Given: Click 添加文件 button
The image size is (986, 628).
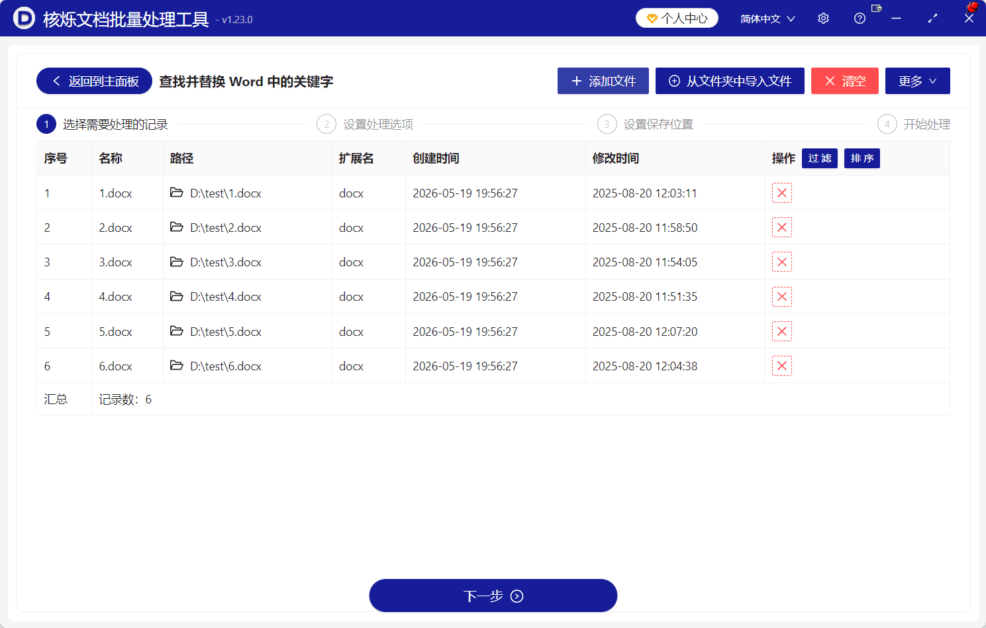Looking at the screenshot, I should (603, 81).
